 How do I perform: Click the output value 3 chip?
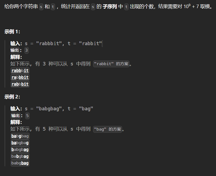(x=26, y=50)
